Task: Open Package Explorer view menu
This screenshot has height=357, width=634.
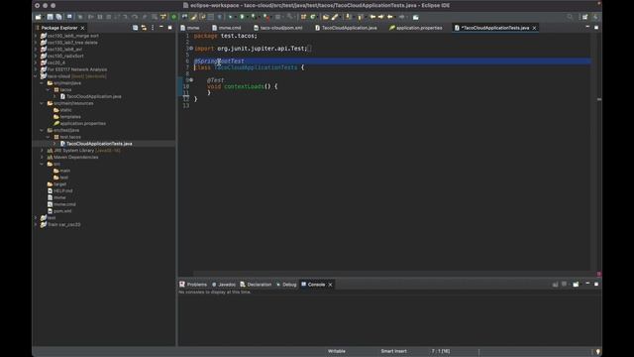Action: click(153, 28)
